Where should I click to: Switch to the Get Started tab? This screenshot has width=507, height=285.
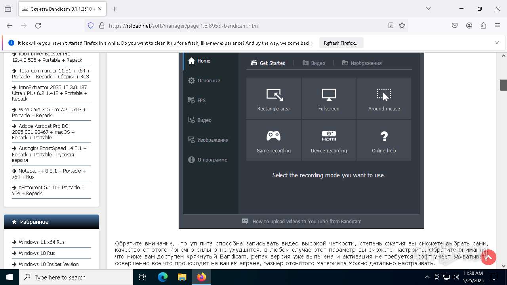(x=268, y=63)
